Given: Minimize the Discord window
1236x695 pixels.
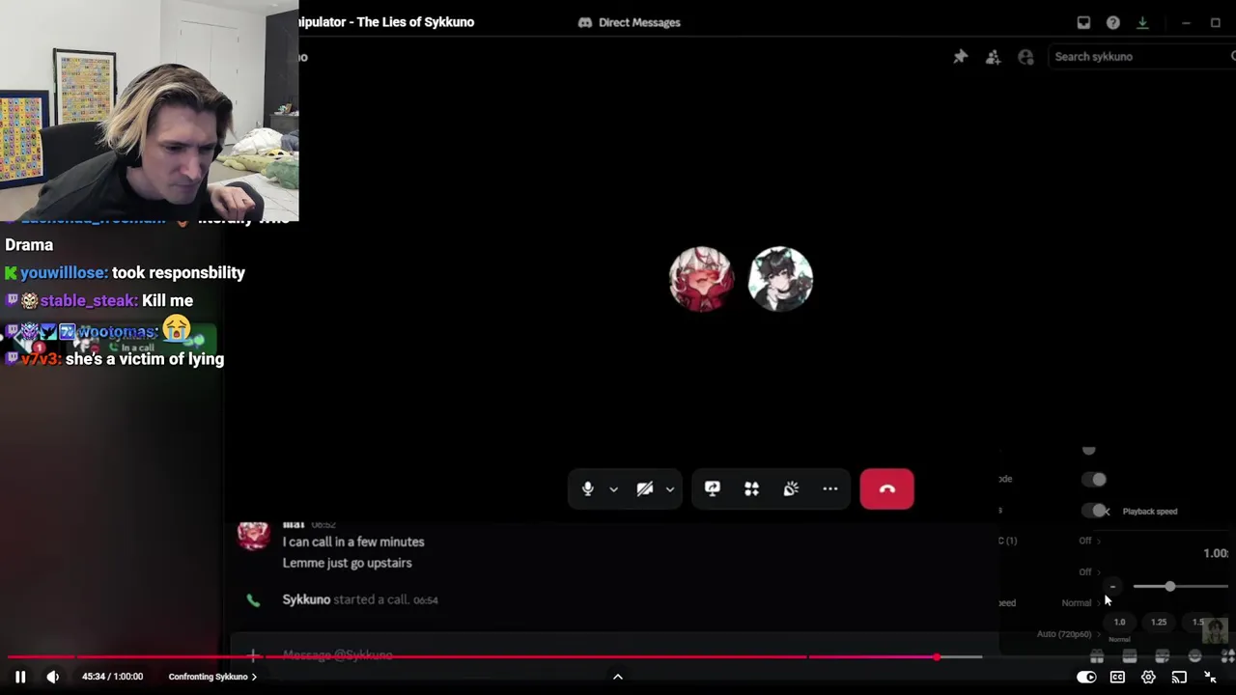Looking at the screenshot, I should [x=1186, y=22].
